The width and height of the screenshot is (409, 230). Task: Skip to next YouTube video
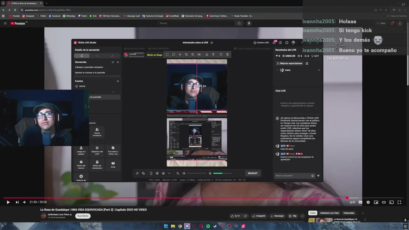tap(17, 202)
